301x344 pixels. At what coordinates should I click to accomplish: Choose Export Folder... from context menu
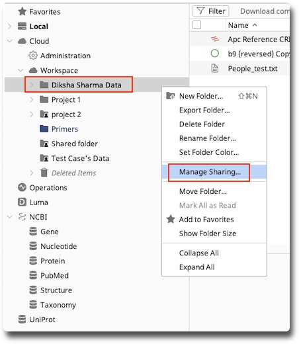coord(214,110)
